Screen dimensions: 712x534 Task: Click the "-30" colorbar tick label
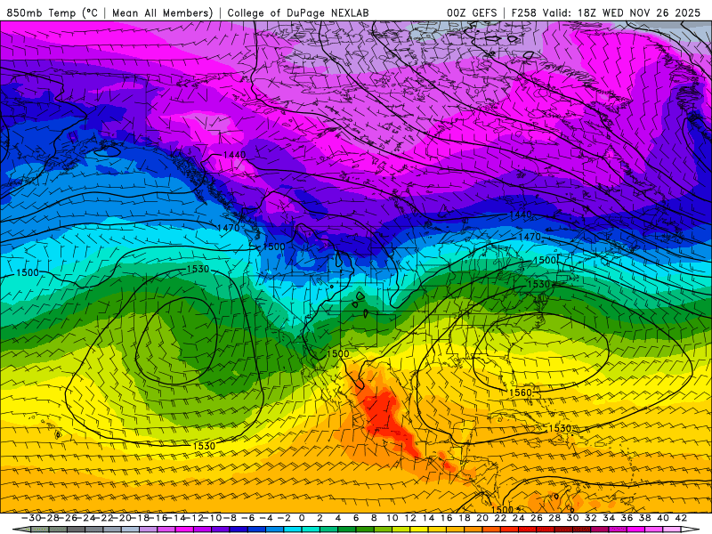tap(31, 518)
